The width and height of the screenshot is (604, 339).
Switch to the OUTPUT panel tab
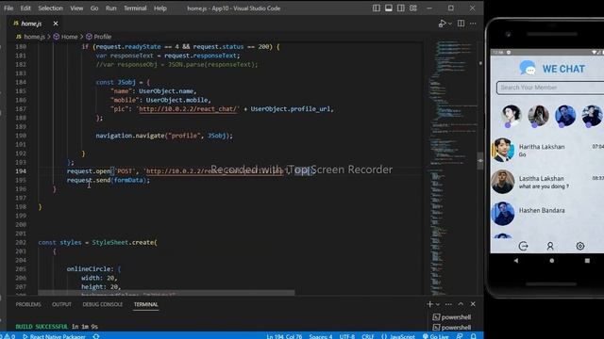point(61,304)
